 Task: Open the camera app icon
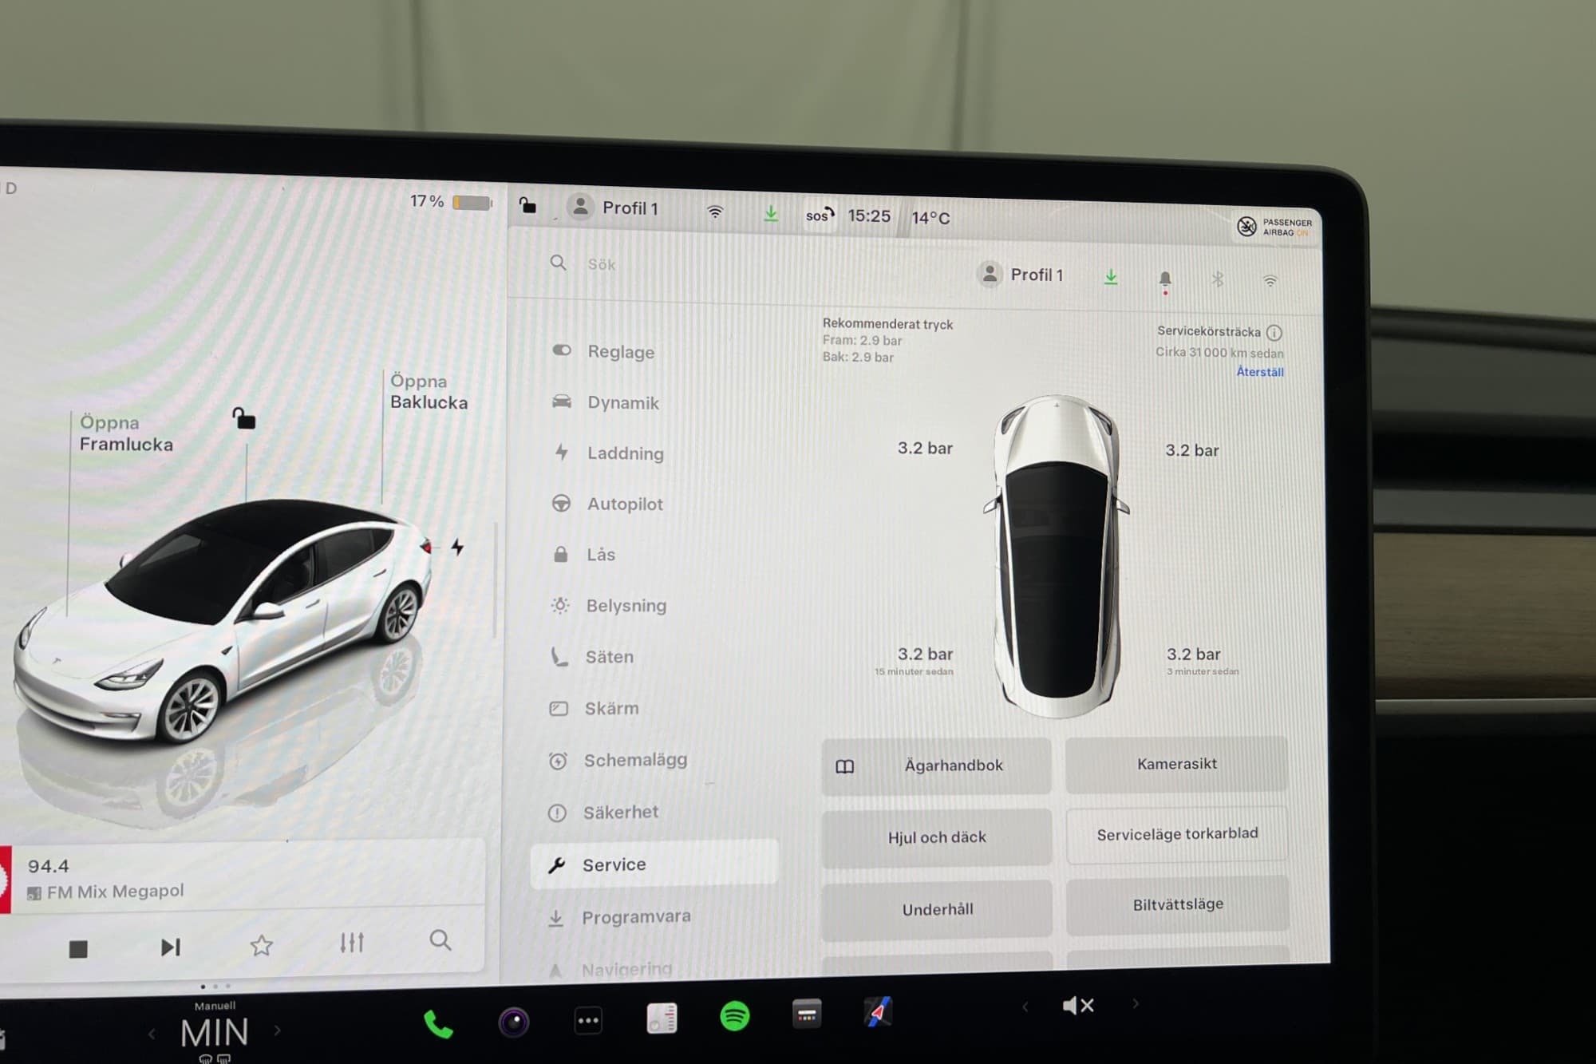click(x=513, y=1022)
